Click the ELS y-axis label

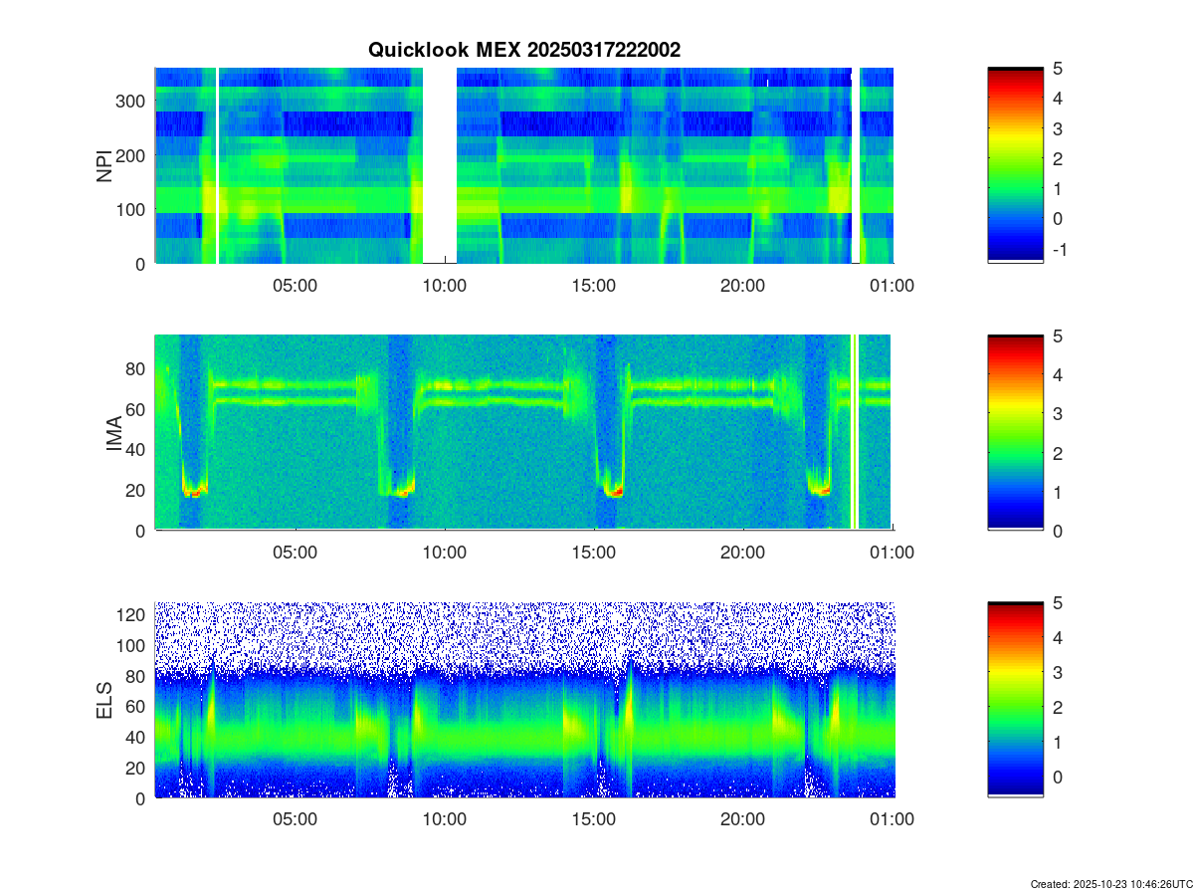(104, 700)
